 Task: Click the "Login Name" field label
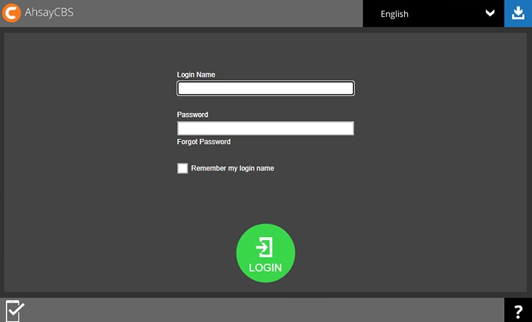[196, 75]
